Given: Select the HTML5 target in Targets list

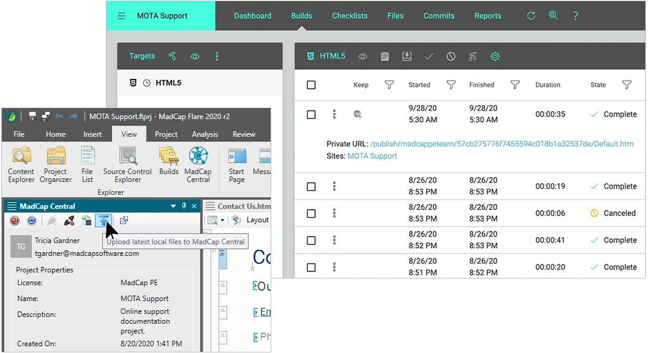Looking at the screenshot, I should pos(200,83).
